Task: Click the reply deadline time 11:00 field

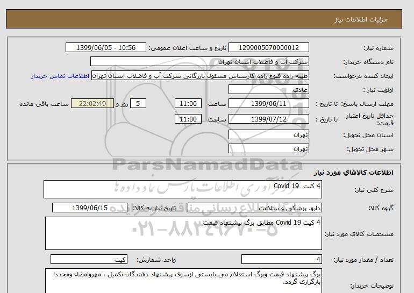Action: point(188,103)
